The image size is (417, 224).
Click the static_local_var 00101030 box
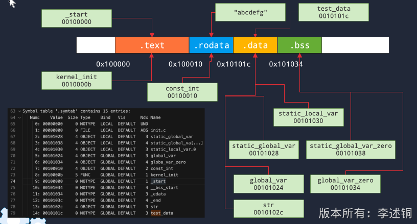point(308,116)
